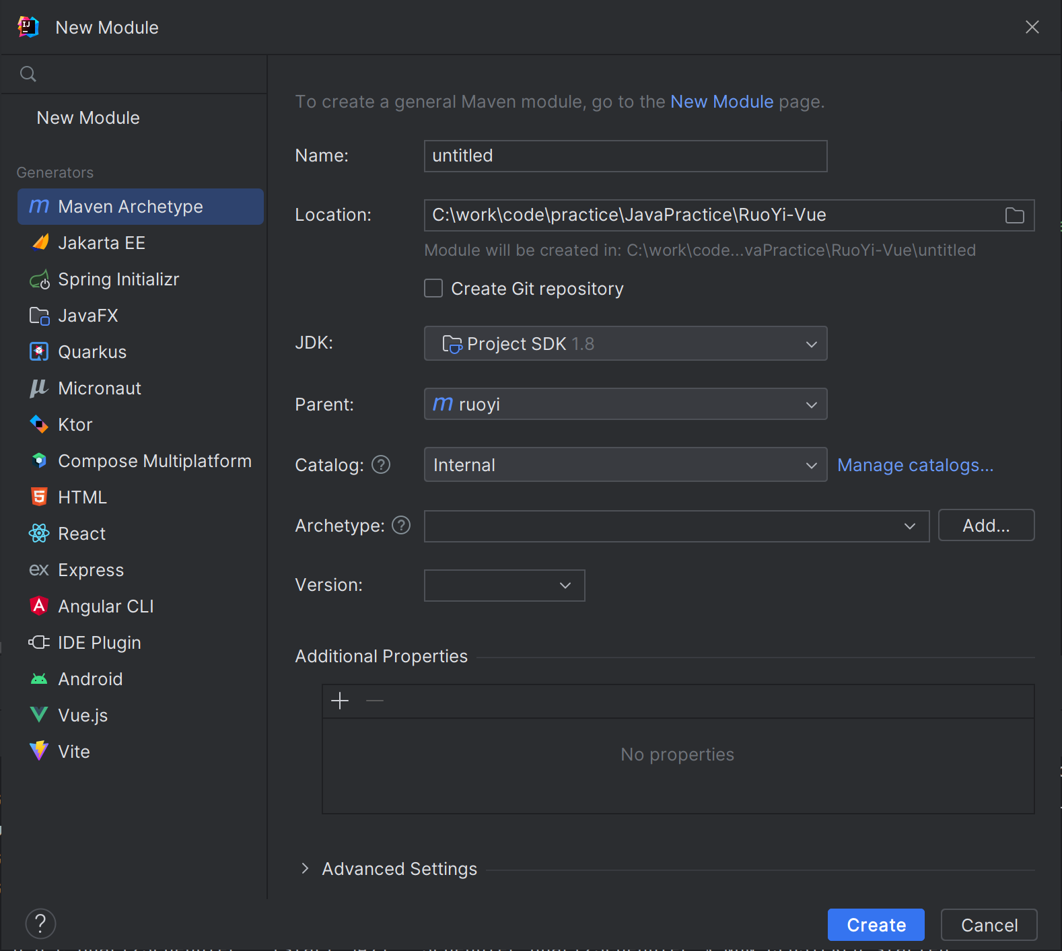The image size is (1062, 951).
Task: Open help via bottom-left question mark
Action: coord(40,924)
